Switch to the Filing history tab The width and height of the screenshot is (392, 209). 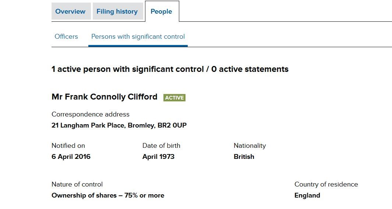[x=117, y=11]
